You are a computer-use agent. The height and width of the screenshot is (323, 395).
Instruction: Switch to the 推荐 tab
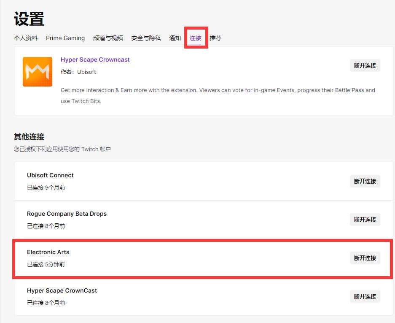point(215,38)
